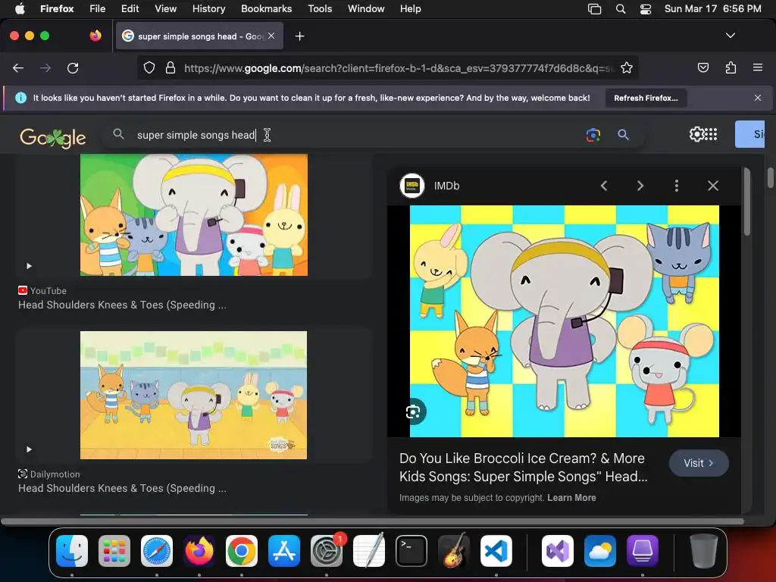This screenshot has width=776, height=582.
Task: Open the Google apps grid
Action: (x=711, y=134)
